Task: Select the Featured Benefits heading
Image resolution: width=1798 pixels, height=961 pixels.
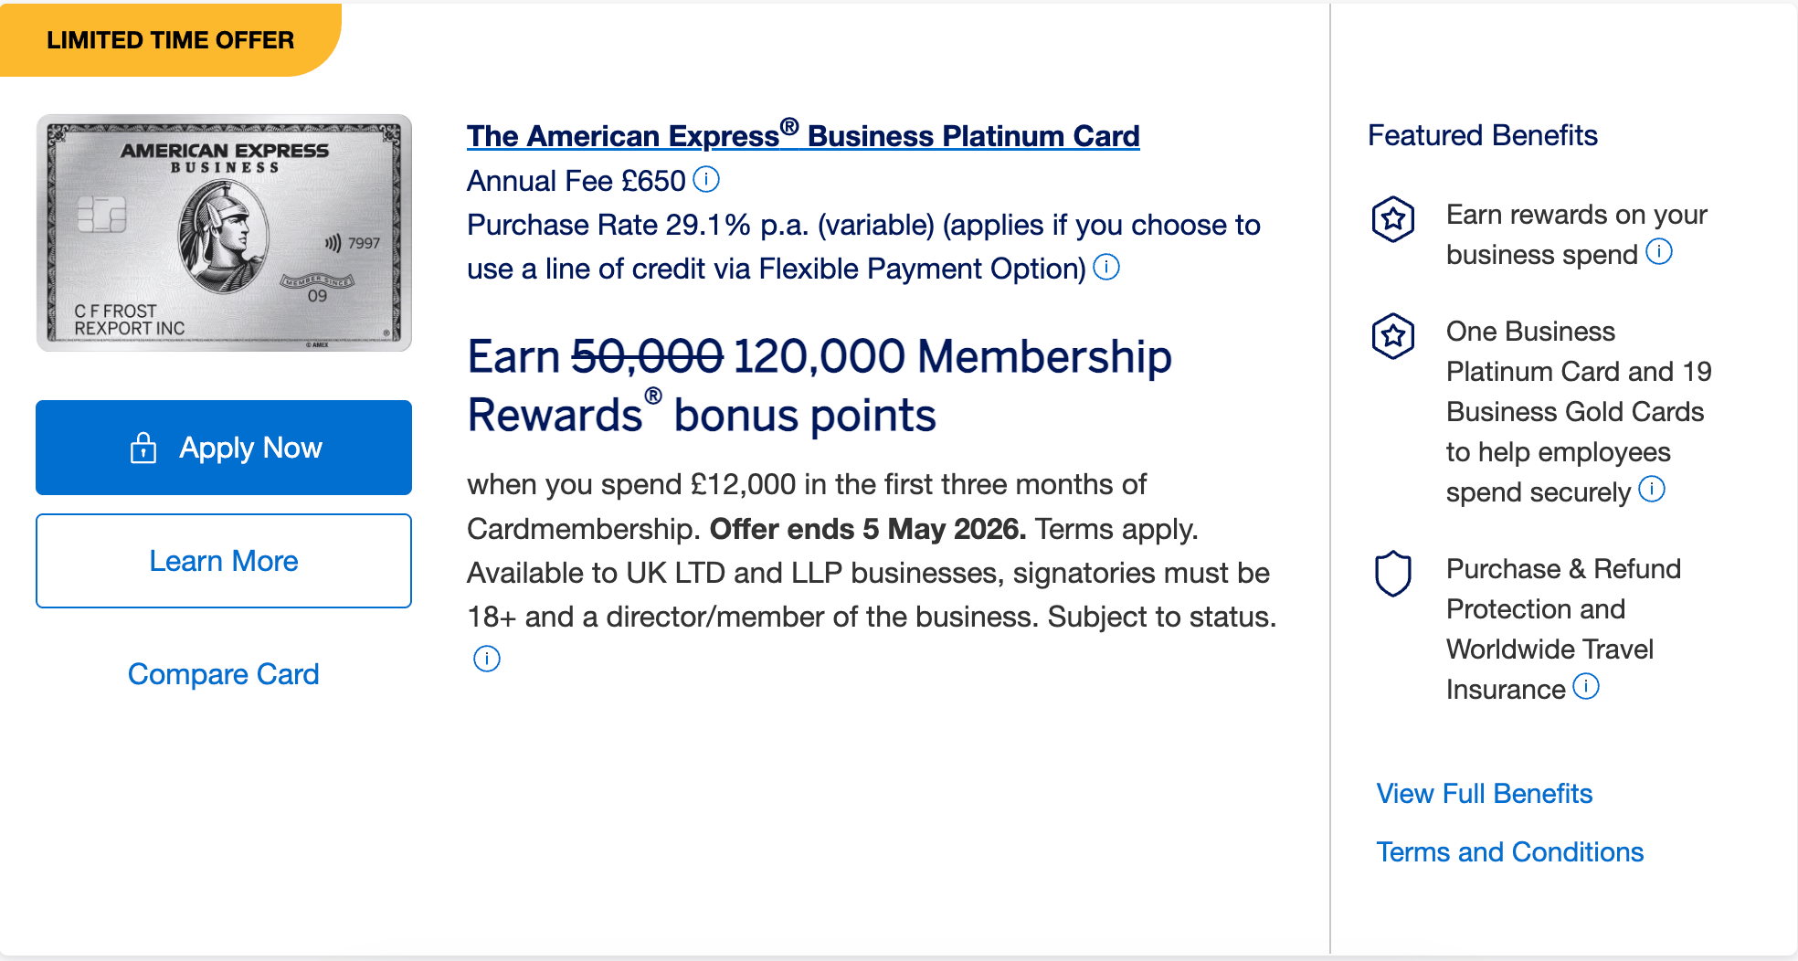Action: (x=1482, y=135)
